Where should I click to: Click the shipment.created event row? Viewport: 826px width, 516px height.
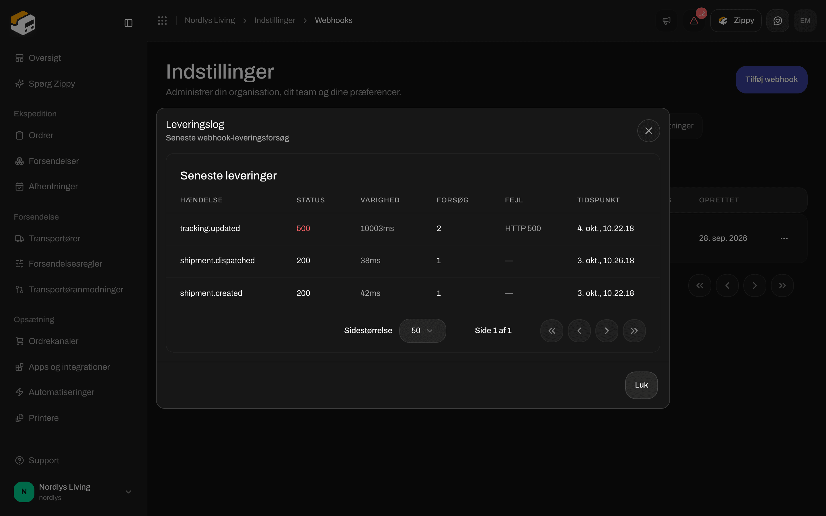pyautogui.click(x=413, y=293)
